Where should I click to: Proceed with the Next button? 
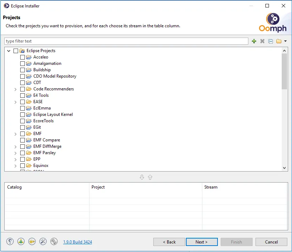click(202, 242)
